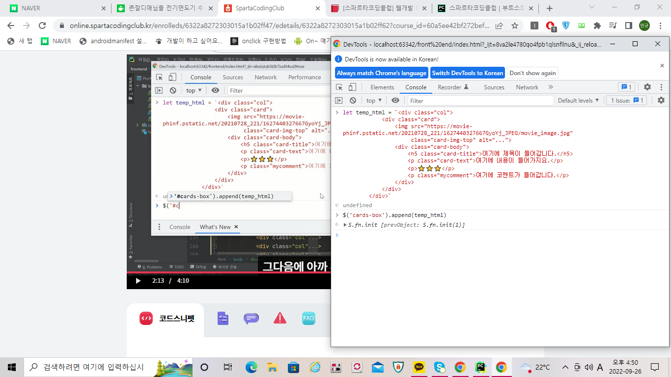Image resolution: width=671 pixels, height=377 pixels.
Task: Open the Windows Start menu
Action: pyautogui.click(x=12, y=367)
